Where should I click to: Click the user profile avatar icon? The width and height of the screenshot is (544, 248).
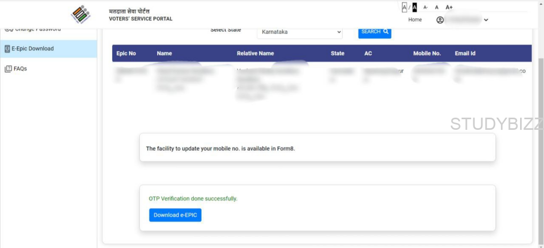point(440,20)
